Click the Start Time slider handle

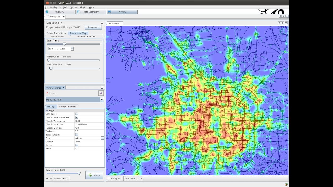coord(64,44)
